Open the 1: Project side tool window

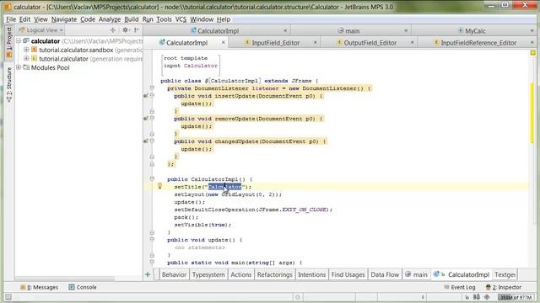click(9, 43)
